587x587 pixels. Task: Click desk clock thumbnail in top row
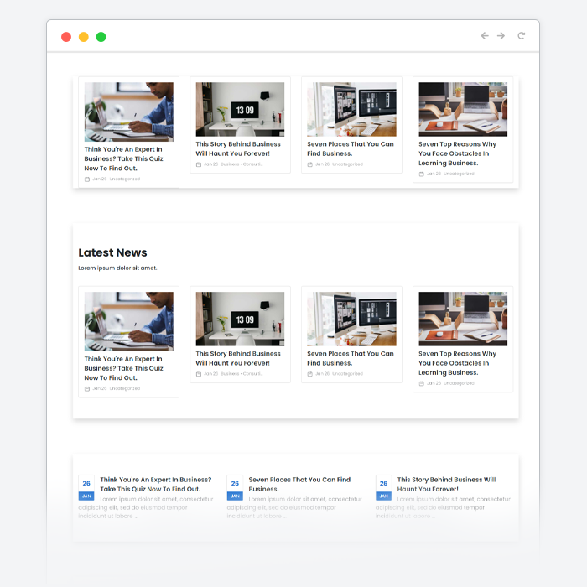[240, 109]
